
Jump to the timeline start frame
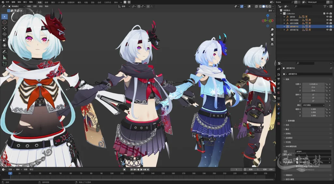click(131, 170)
